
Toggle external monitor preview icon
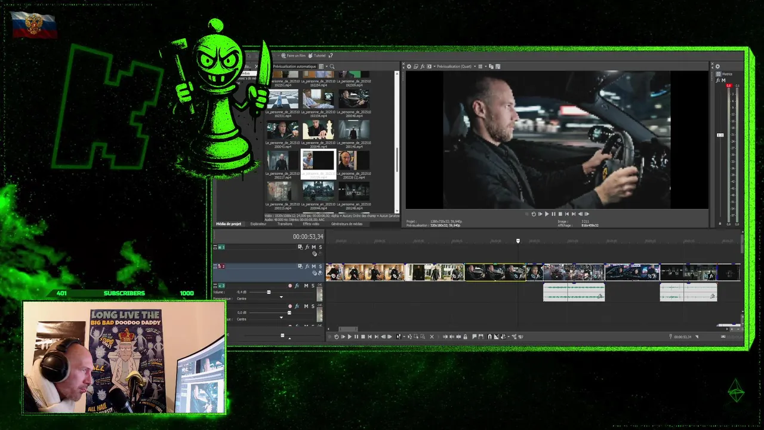click(416, 66)
